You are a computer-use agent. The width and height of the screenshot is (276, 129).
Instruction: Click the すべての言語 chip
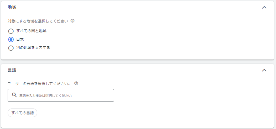tap(22, 113)
